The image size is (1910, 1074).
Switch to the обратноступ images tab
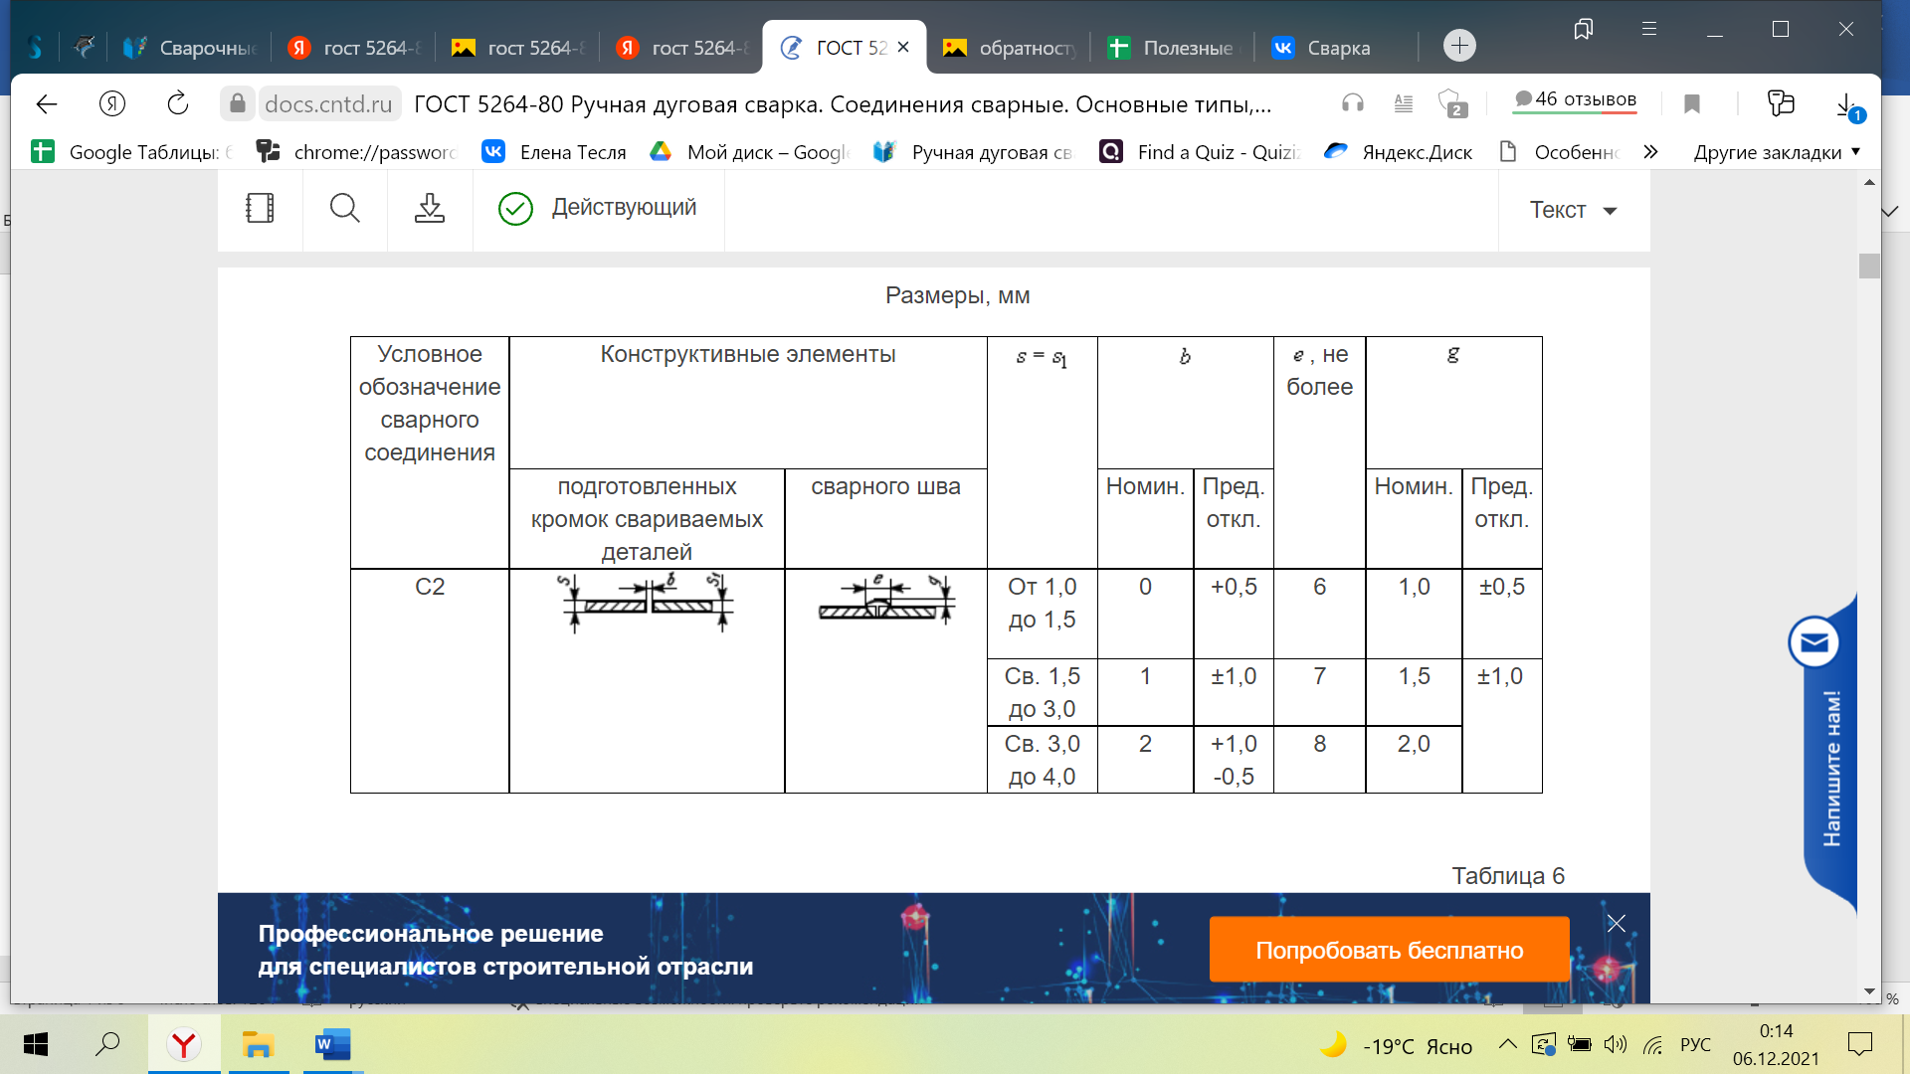[x=1009, y=48]
